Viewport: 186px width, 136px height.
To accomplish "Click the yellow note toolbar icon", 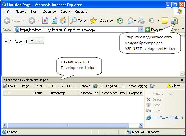I will point(165,21).
